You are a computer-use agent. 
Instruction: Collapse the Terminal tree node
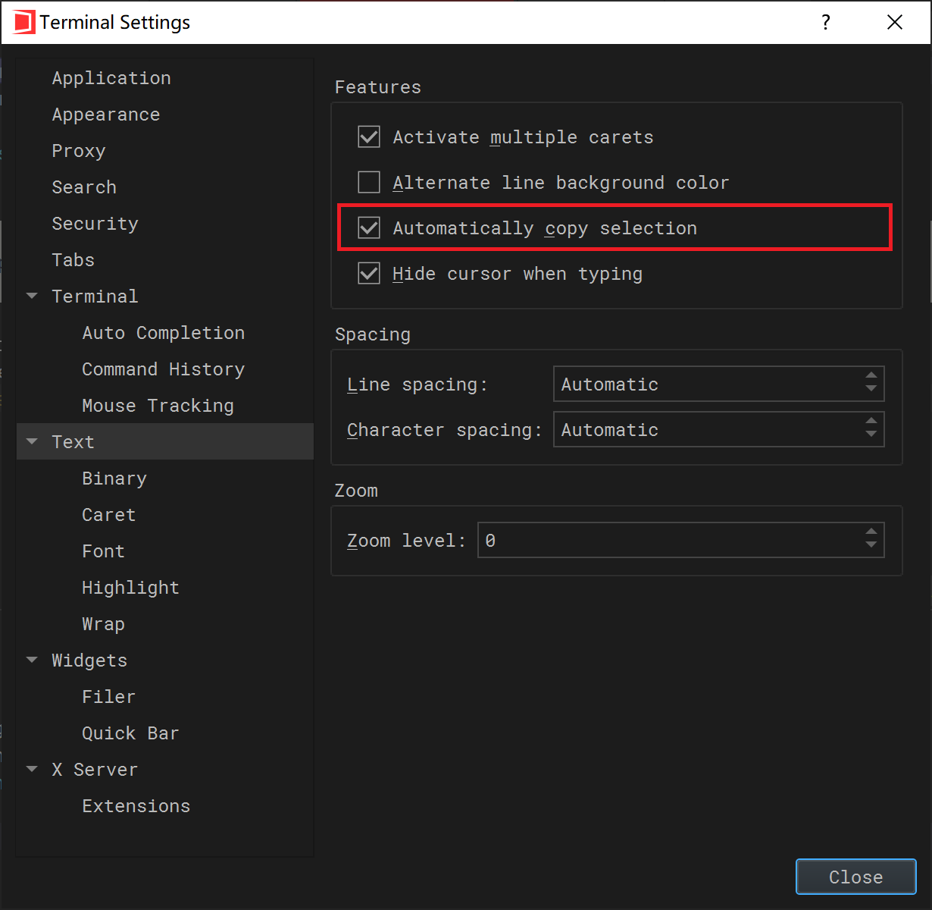(32, 297)
